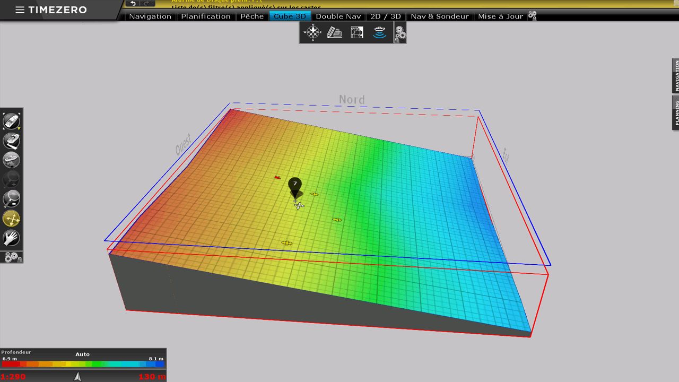Select the hand grab tool
Viewport: 679px width, 382px height.
[12, 238]
